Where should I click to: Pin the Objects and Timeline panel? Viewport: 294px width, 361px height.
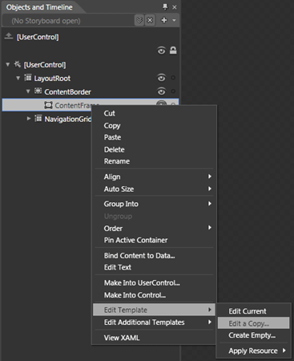(x=165, y=6)
